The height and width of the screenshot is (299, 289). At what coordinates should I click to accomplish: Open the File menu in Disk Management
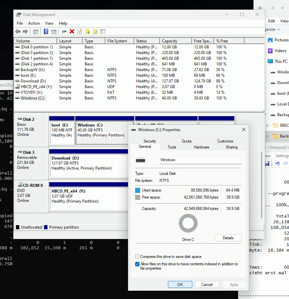pos(20,23)
